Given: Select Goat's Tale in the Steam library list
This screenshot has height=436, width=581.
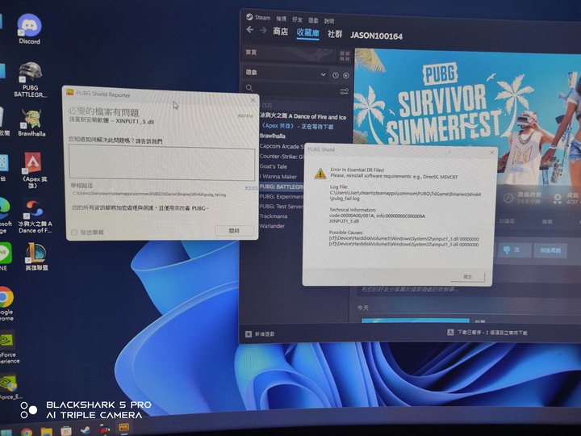Looking at the screenshot, I should pos(274,166).
